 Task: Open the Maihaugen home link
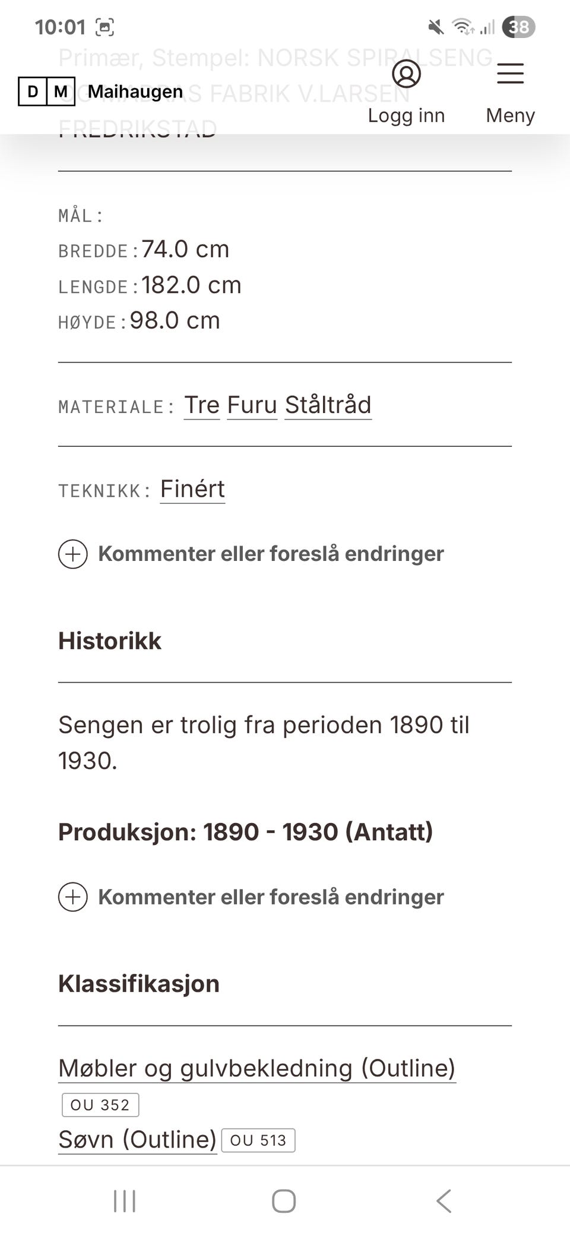coord(135,92)
